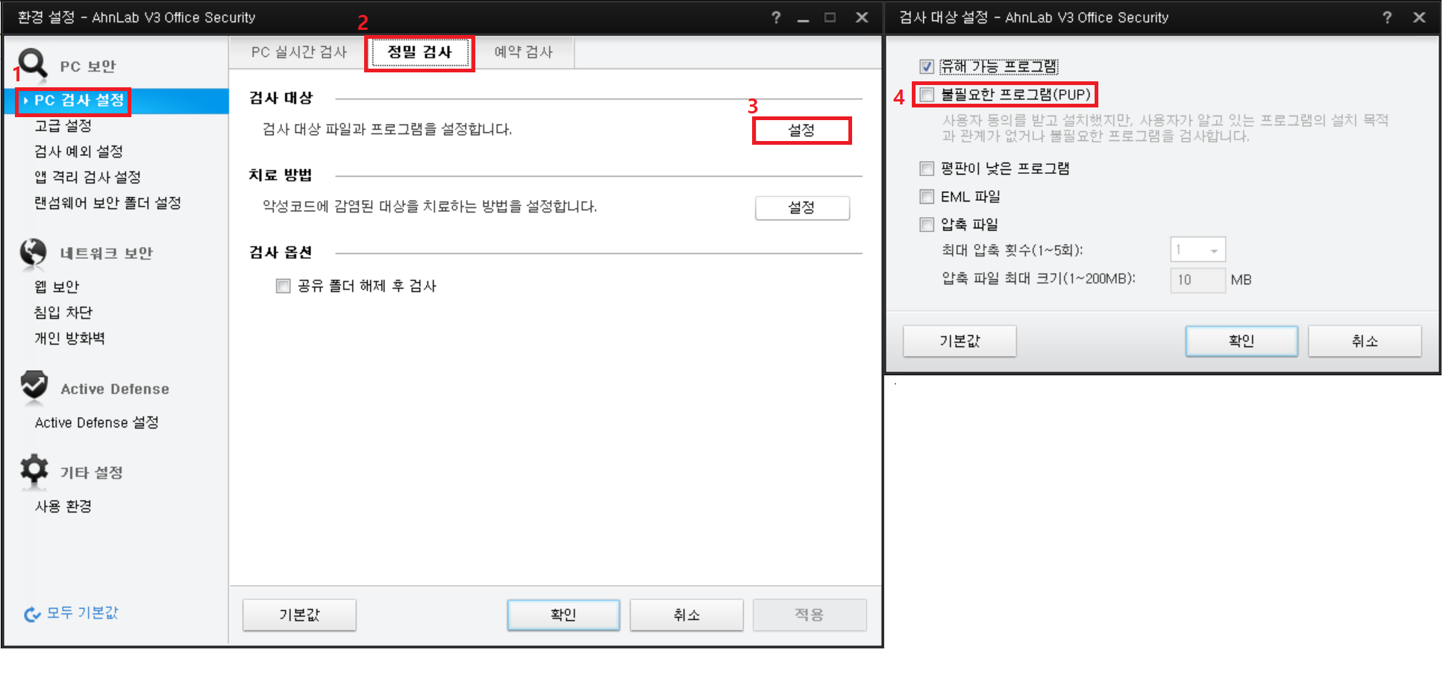
Task: Check the EML 파일 option
Action: tap(927, 197)
